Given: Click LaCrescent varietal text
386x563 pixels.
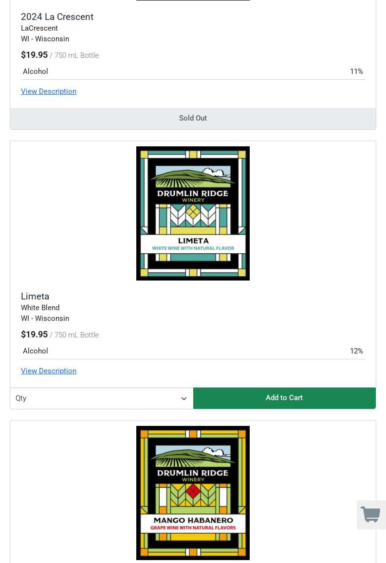Looking at the screenshot, I should pos(39,28).
